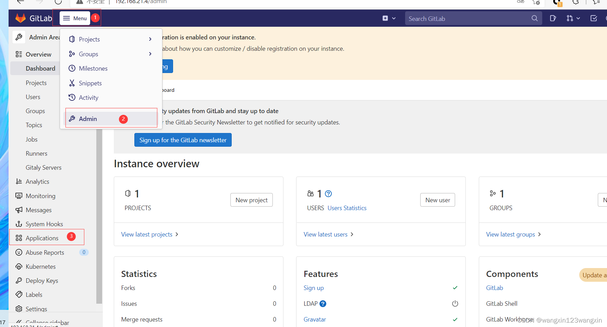The width and height of the screenshot is (607, 327).
Task: Expand the Groups submenu chevron
Action: pos(150,54)
